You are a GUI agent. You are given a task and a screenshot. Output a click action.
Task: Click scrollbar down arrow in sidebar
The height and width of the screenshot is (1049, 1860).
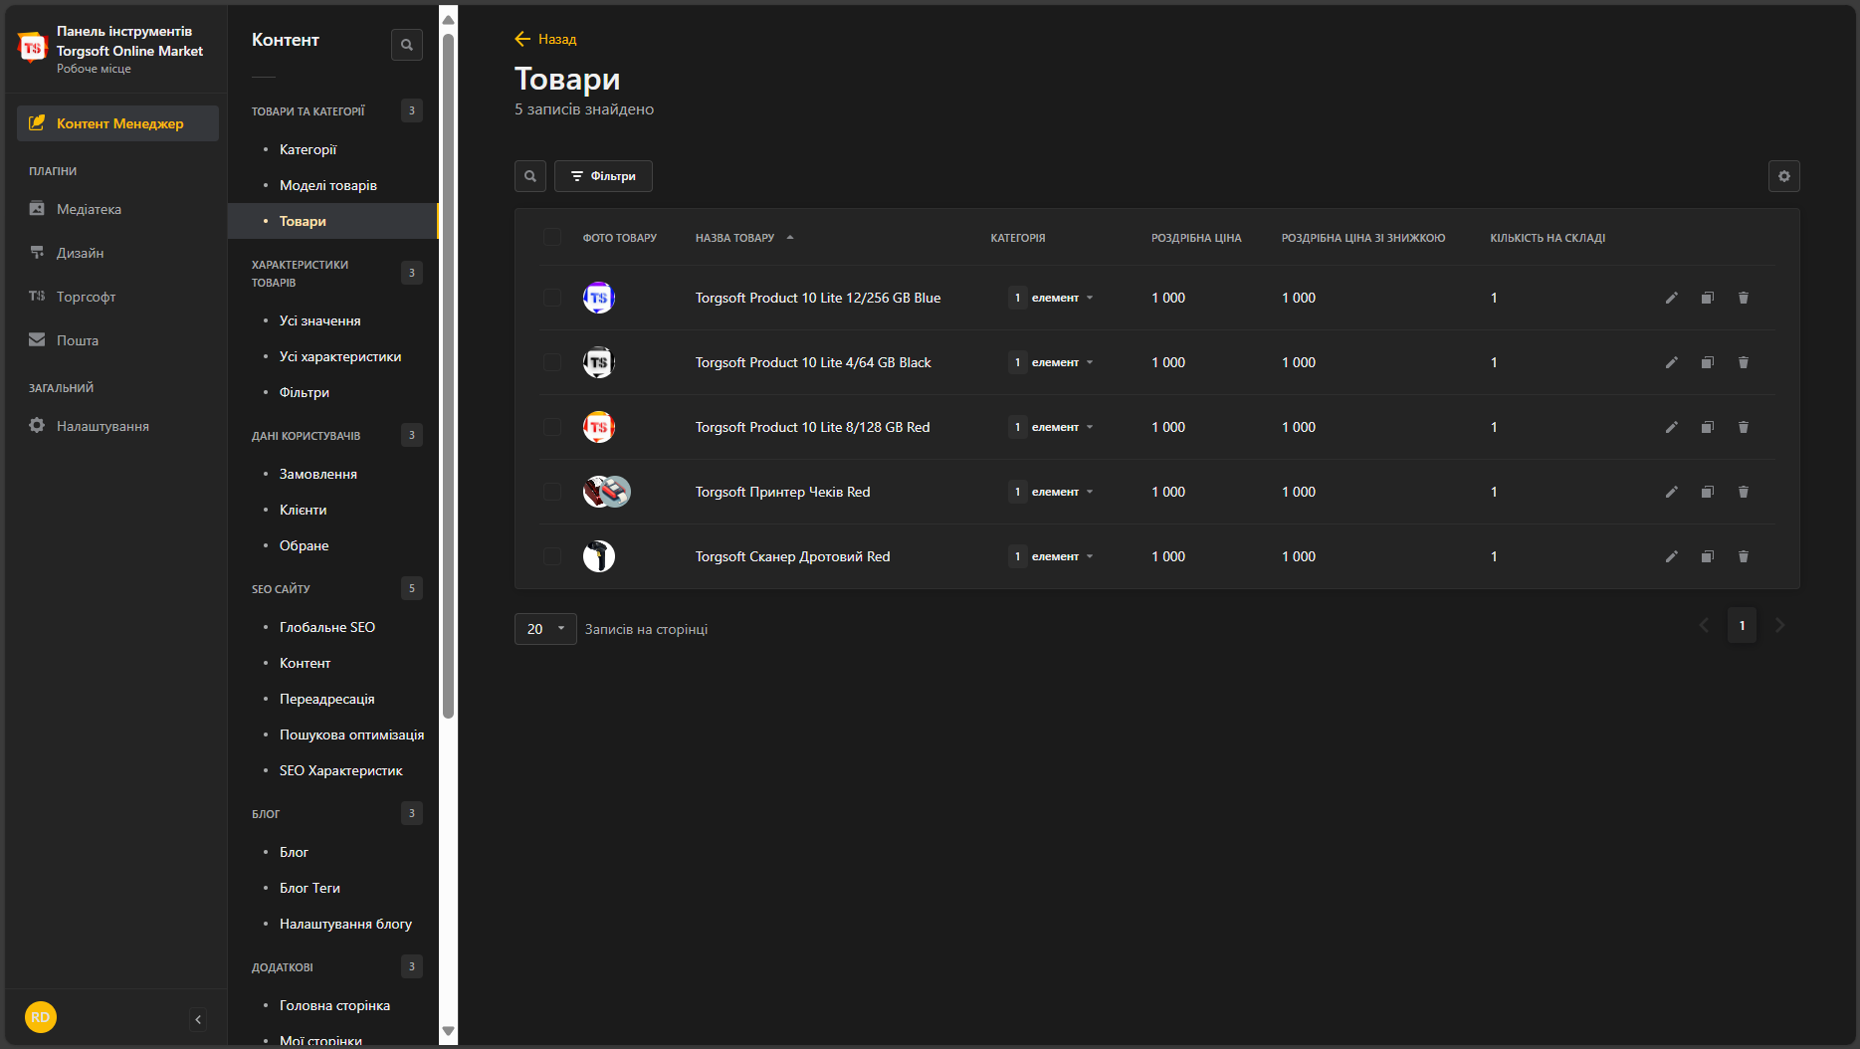pyautogui.click(x=449, y=1032)
